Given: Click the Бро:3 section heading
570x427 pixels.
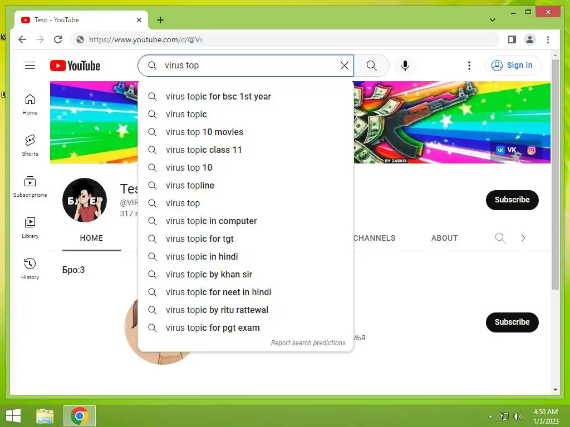Looking at the screenshot, I should pos(73,270).
